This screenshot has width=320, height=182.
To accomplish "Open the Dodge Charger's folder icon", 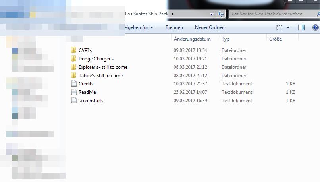I will point(74,59).
